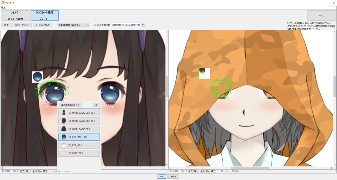The width and height of the screenshot is (337, 180).
Task: Open the パラメータパレット panel
Action: (22, 25)
